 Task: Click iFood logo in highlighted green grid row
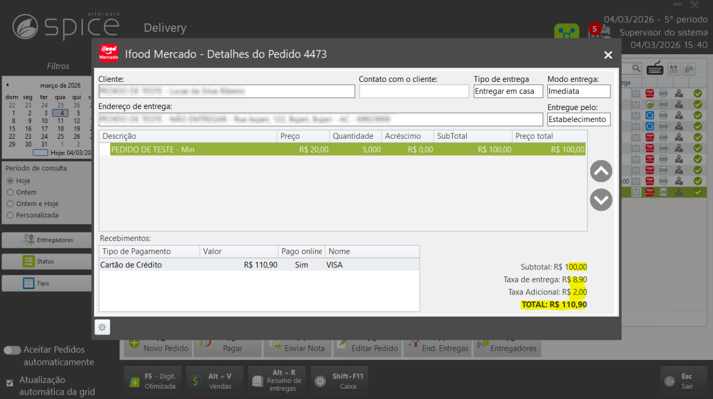click(650, 192)
